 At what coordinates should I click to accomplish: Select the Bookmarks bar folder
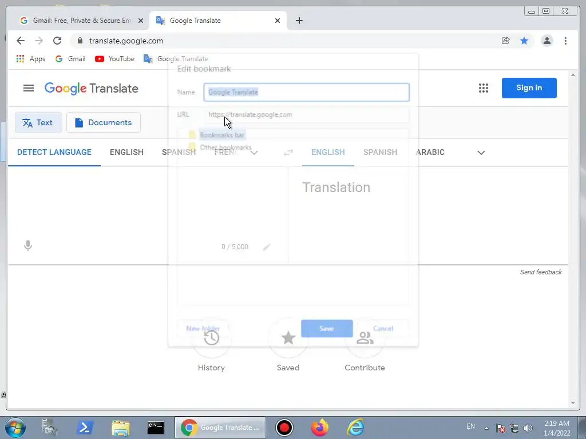pos(222,135)
